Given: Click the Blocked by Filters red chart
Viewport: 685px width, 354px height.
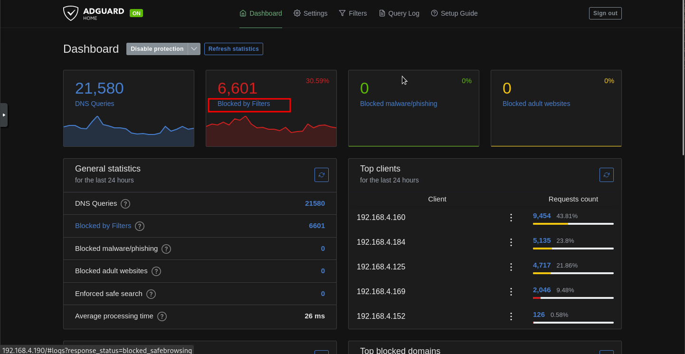Looking at the screenshot, I should click(x=271, y=131).
